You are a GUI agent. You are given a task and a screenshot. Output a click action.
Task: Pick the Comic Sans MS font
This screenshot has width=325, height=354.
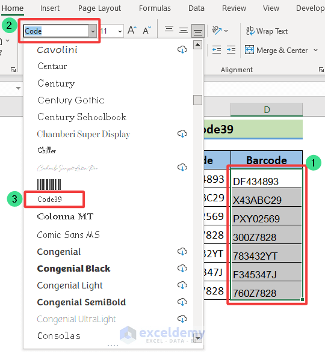pos(68,235)
